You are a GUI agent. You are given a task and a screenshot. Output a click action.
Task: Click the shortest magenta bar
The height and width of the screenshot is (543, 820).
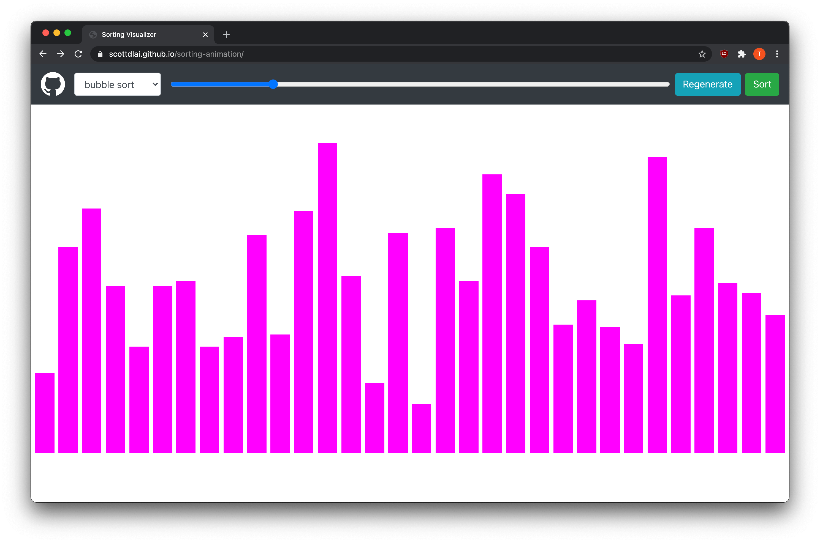coord(422,428)
